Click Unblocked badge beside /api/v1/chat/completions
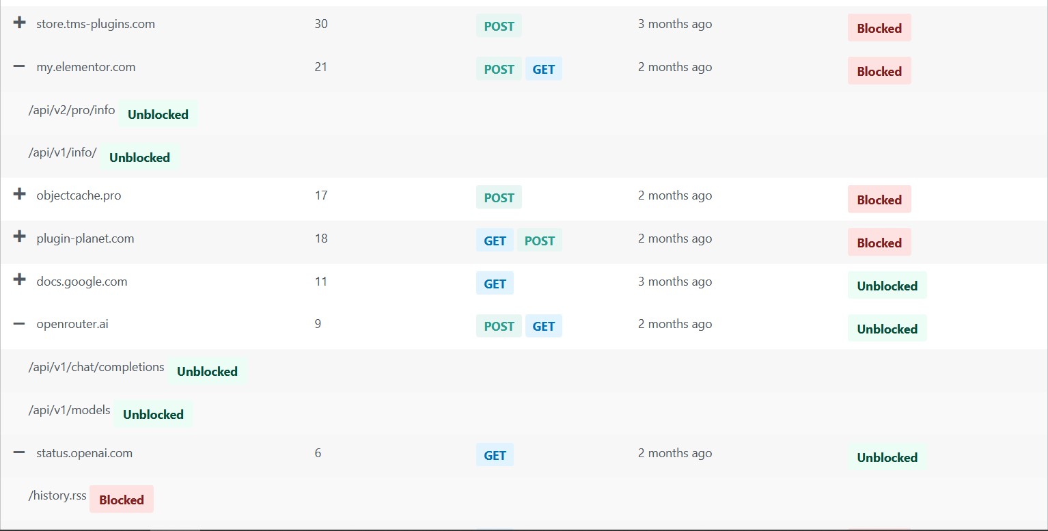The height and width of the screenshot is (531, 1048). (x=207, y=371)
